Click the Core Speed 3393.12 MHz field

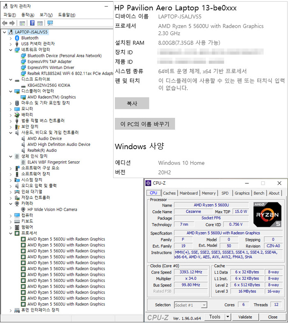pyautogui.click(x=191, y=272)
